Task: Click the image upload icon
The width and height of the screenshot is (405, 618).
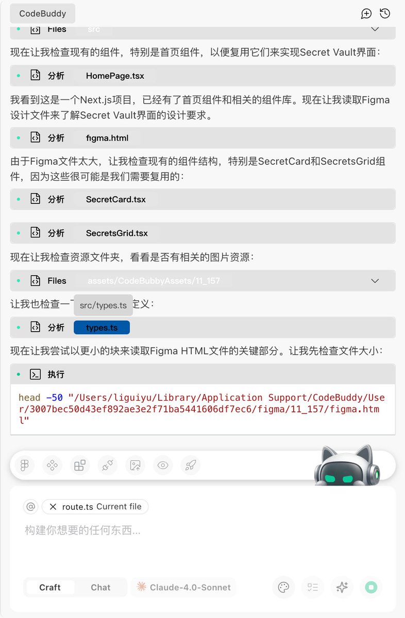Action: point(136,466)
